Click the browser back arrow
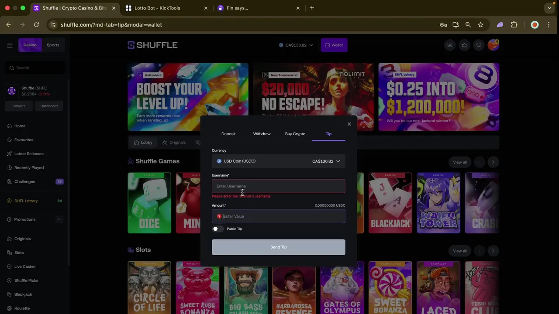 coord(8,25)
